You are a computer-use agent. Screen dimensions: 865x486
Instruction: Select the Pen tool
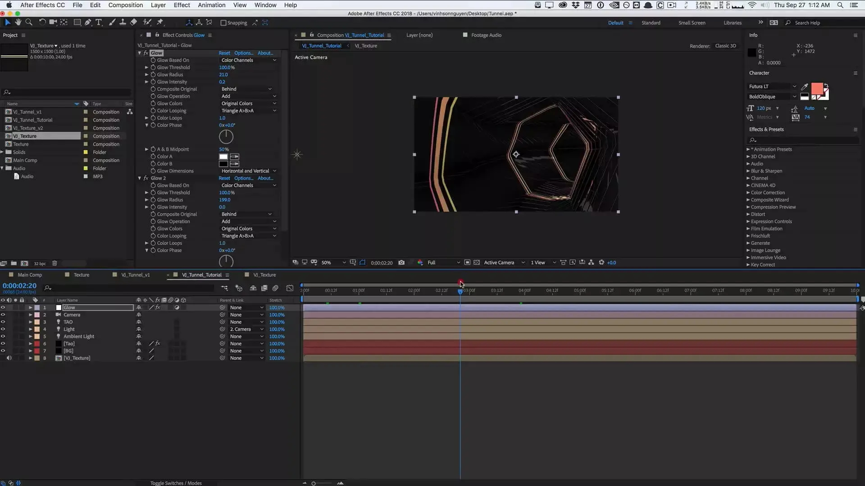[x=88, y=22]
